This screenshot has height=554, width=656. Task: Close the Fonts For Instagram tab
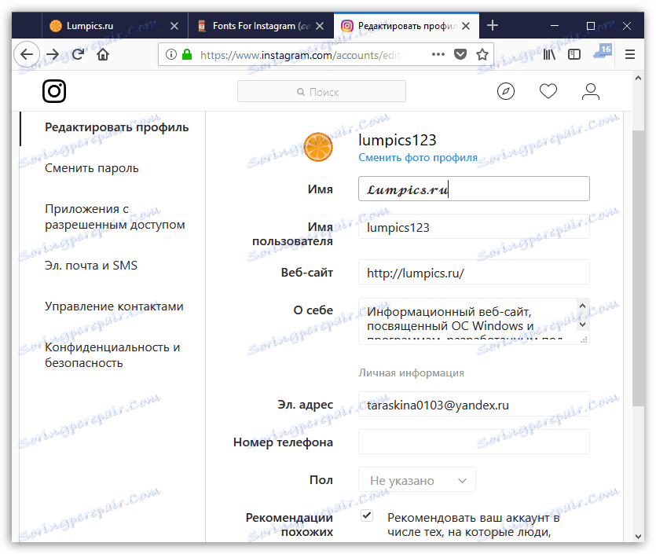tap(320, 26)
